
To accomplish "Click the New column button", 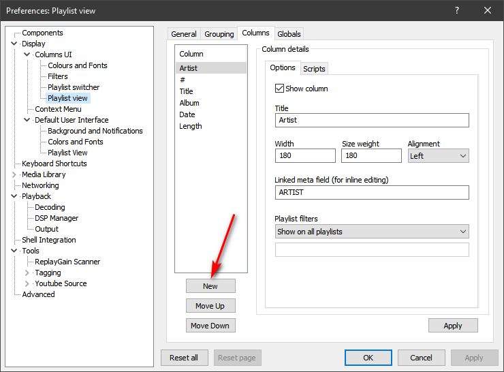I will (210, 286).
